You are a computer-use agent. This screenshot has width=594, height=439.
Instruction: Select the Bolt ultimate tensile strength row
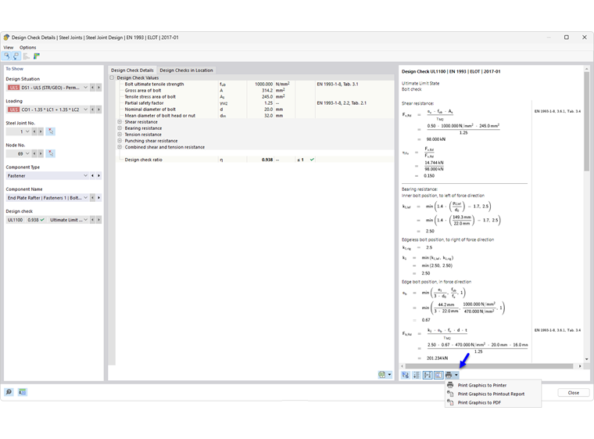tap(255, 85)
